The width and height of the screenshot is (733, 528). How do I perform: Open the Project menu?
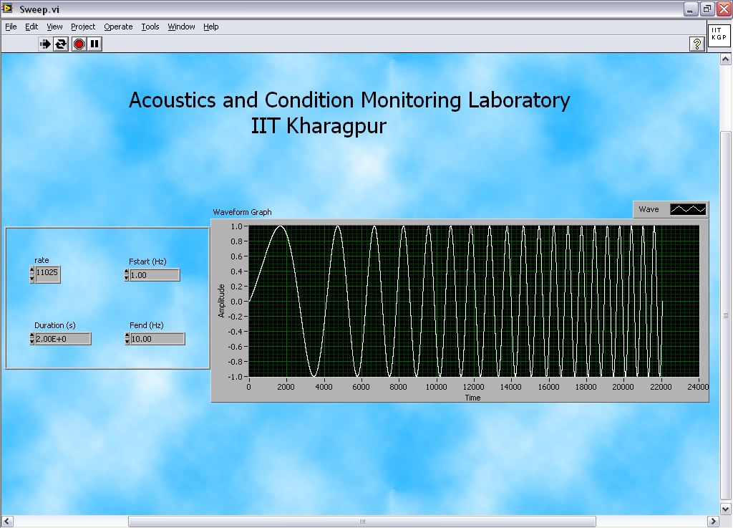(83, 27)
